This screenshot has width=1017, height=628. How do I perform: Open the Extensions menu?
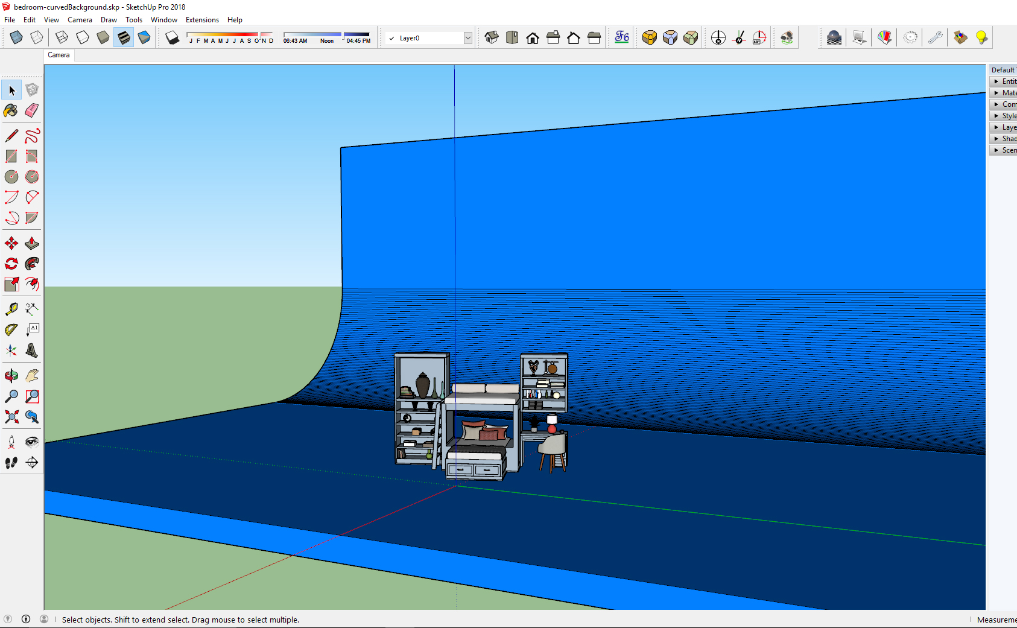pyautogui.click(x=202, y=20)
